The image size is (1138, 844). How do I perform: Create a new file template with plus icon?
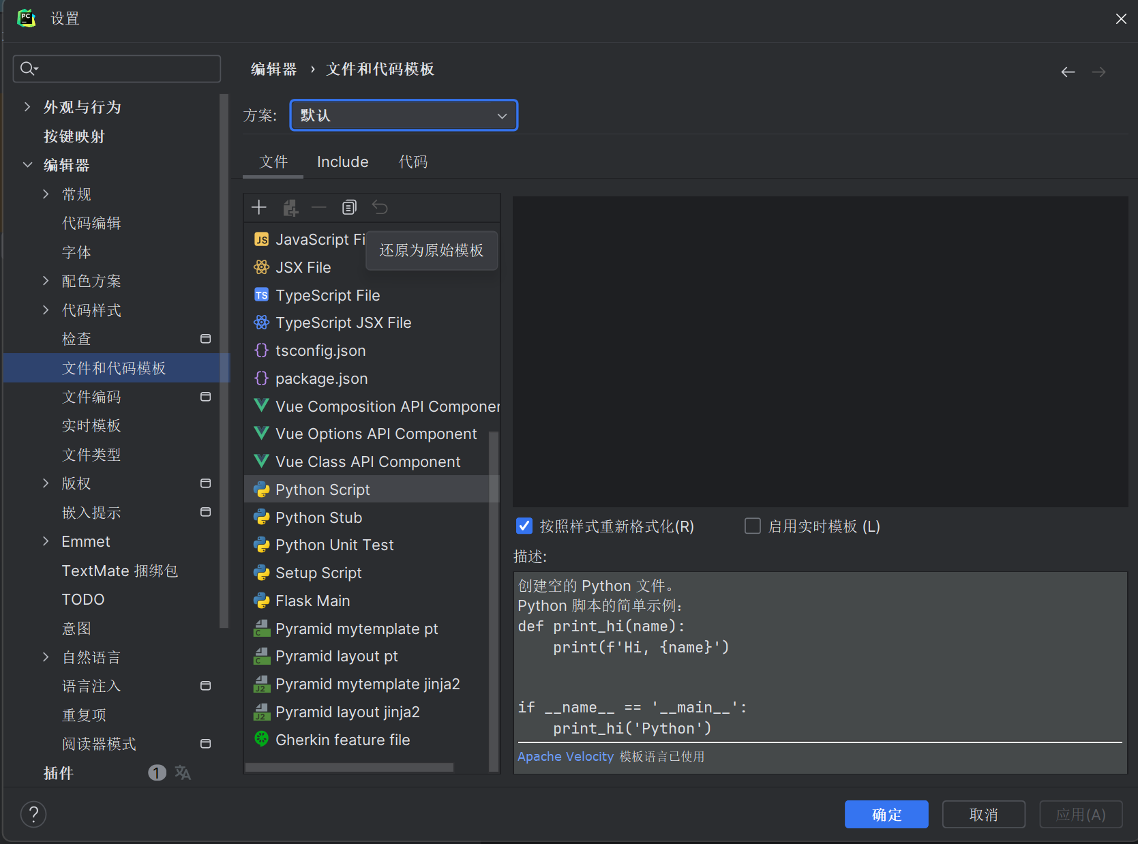[259, 207]
